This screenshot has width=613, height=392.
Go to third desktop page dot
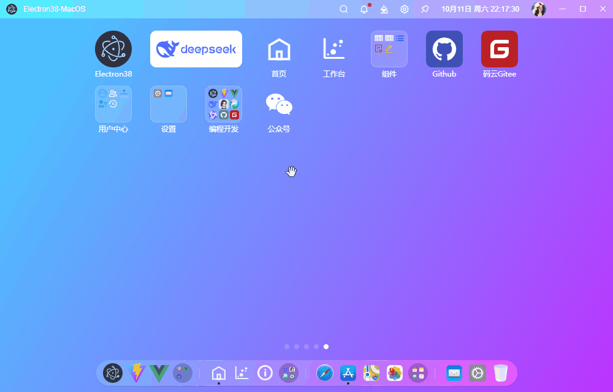[306, 347]
